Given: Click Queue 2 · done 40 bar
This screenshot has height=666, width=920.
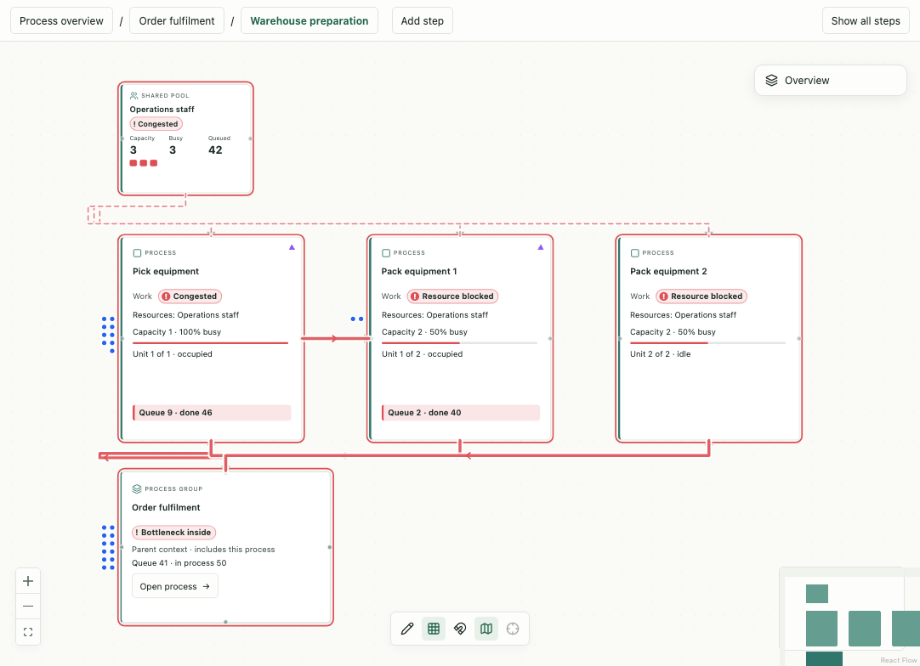Looking at the screenshot, I should 461,413.
